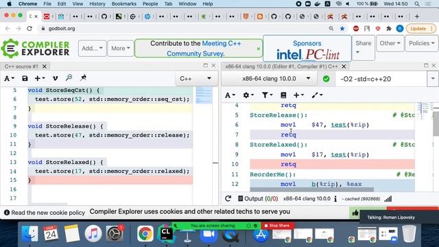The image size is (439, 247).
Task: Click the CppInsights icon in source toolbar
Action: pos(69,78)
